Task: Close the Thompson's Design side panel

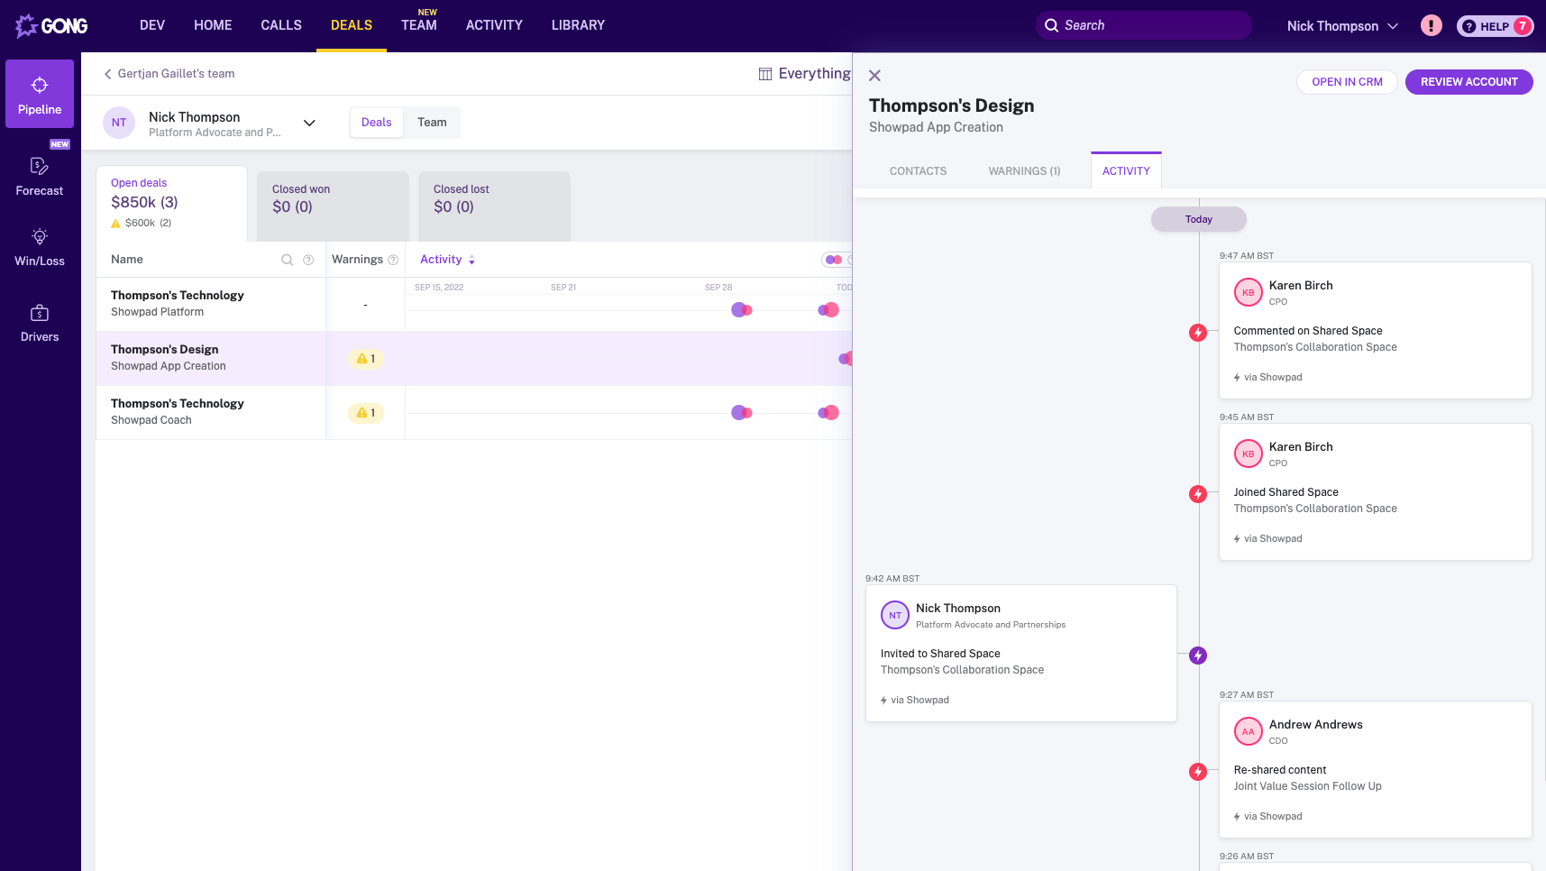Action: (x=874, y=76)
